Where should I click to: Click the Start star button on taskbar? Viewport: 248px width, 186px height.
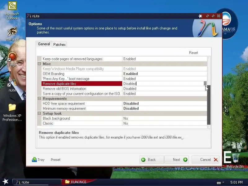tap(5, 182)
